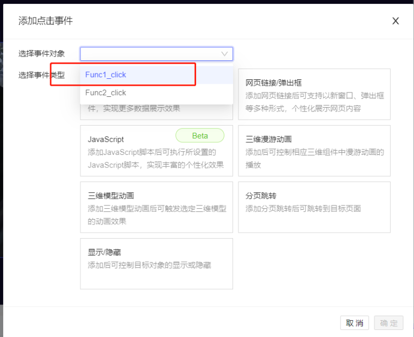Select the 三维漫游动画 event type card

[314, 151]
